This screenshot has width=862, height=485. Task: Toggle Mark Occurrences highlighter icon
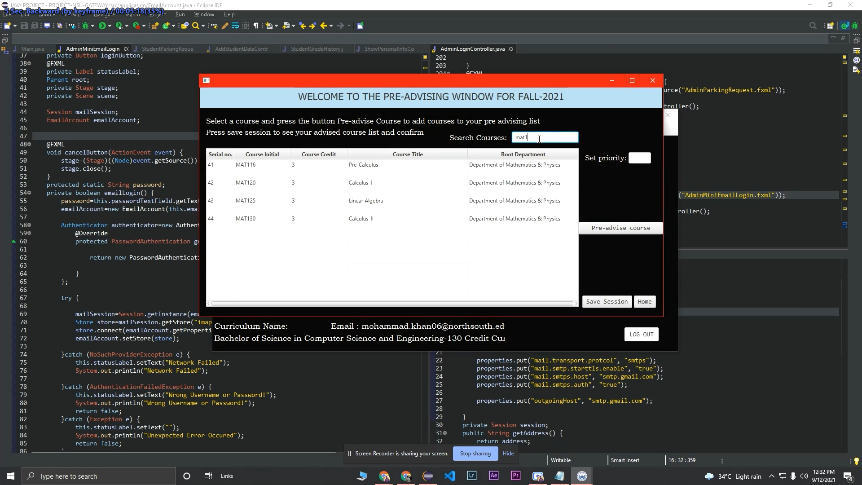[x=224, y=26]
